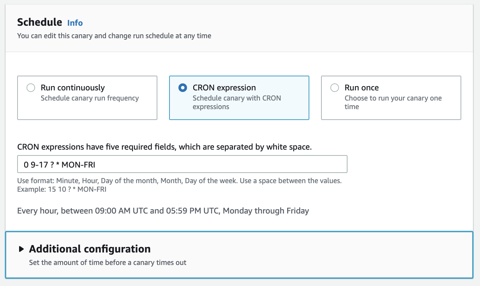Select the highlighted CRON expression tile
480x286 pixels.
tap(238, 97)
